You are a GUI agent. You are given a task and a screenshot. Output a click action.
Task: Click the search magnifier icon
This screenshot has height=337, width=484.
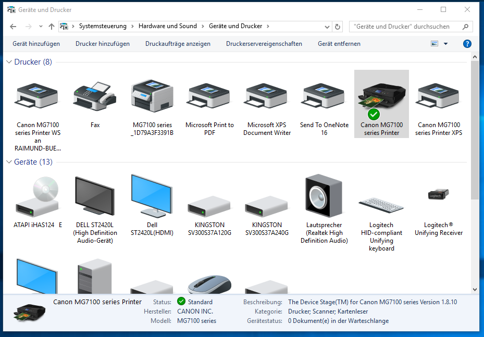(x=465, y=27)
